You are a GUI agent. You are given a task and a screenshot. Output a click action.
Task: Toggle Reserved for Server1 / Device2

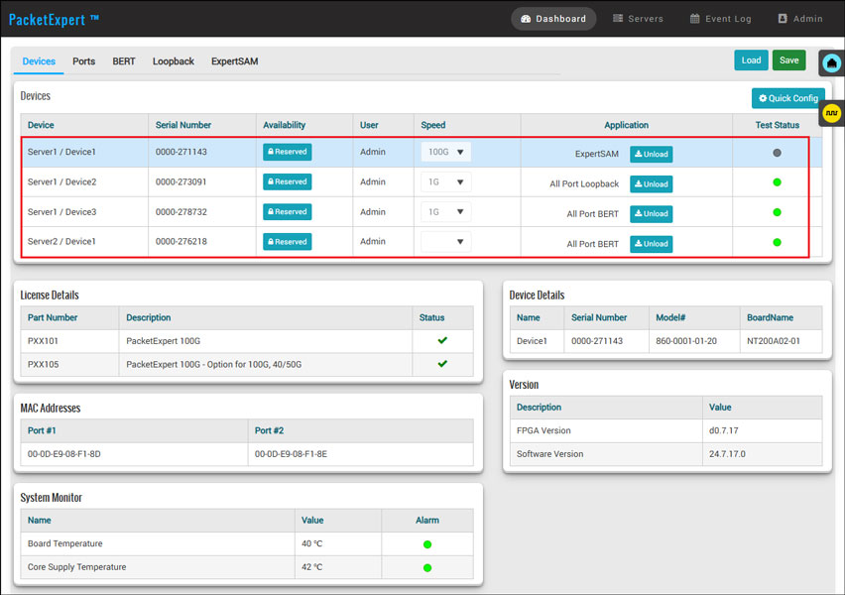(x=288, y=181)
